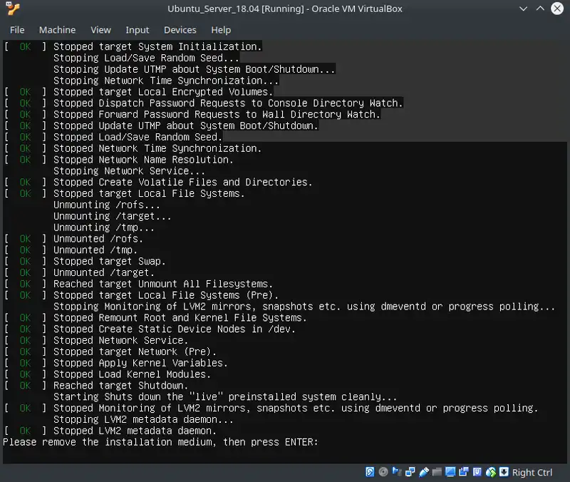Open the Help menu

pyautogui.click(x=221, y=30)
